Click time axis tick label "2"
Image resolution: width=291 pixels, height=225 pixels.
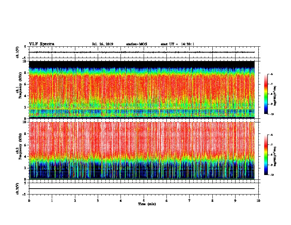(75, 201)
